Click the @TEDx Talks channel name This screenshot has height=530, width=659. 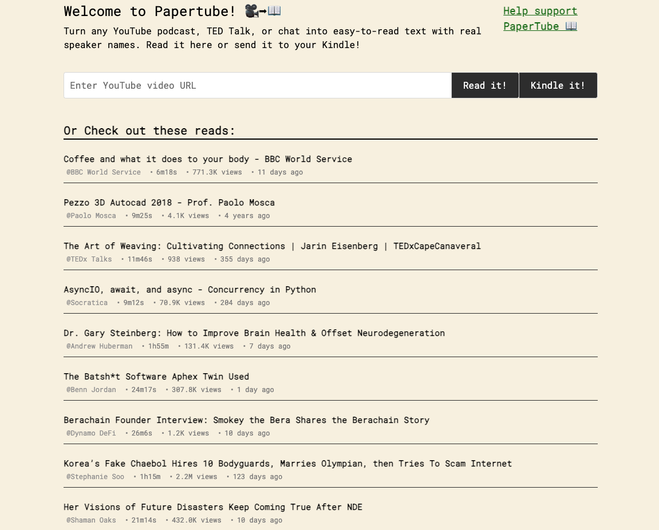point(89,259)
